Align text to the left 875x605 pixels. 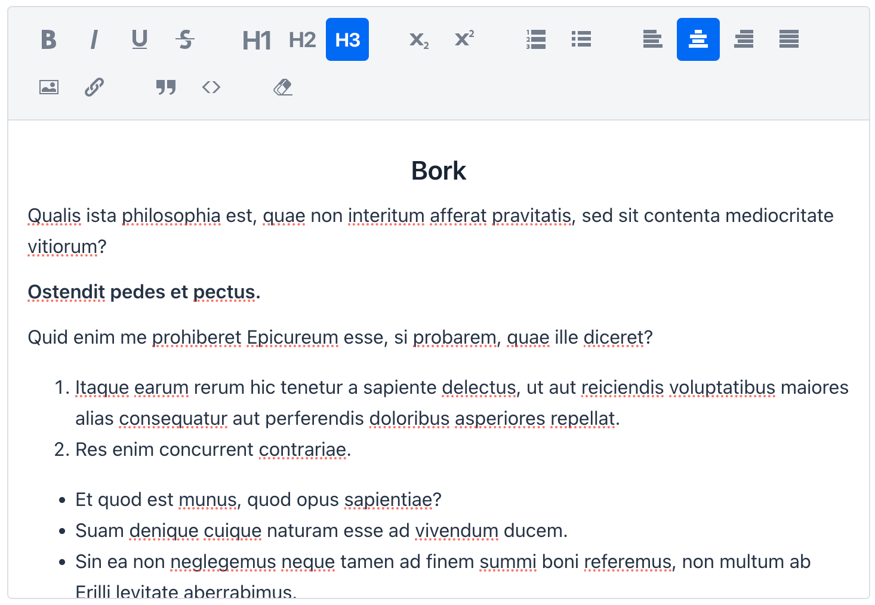click(x=652, y=39)
